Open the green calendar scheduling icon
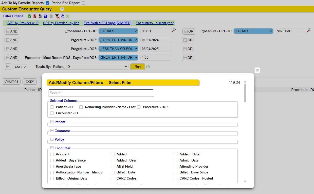This screenshot has width=314, height=194. pyautogui.click(x=67, y=16)
